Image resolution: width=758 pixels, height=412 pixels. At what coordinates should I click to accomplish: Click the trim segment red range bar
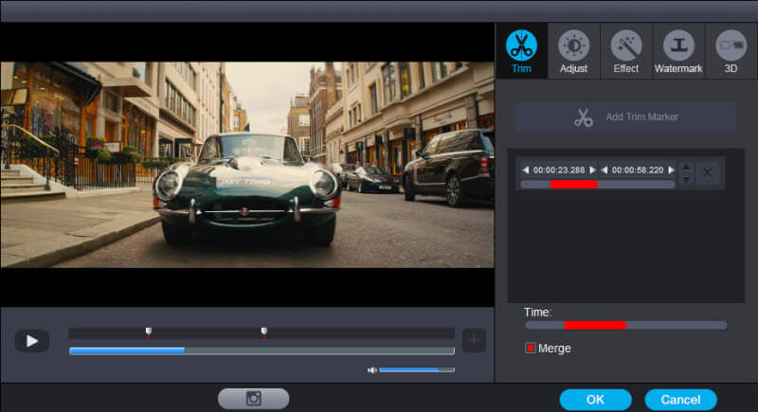click(x=574, y=184)
